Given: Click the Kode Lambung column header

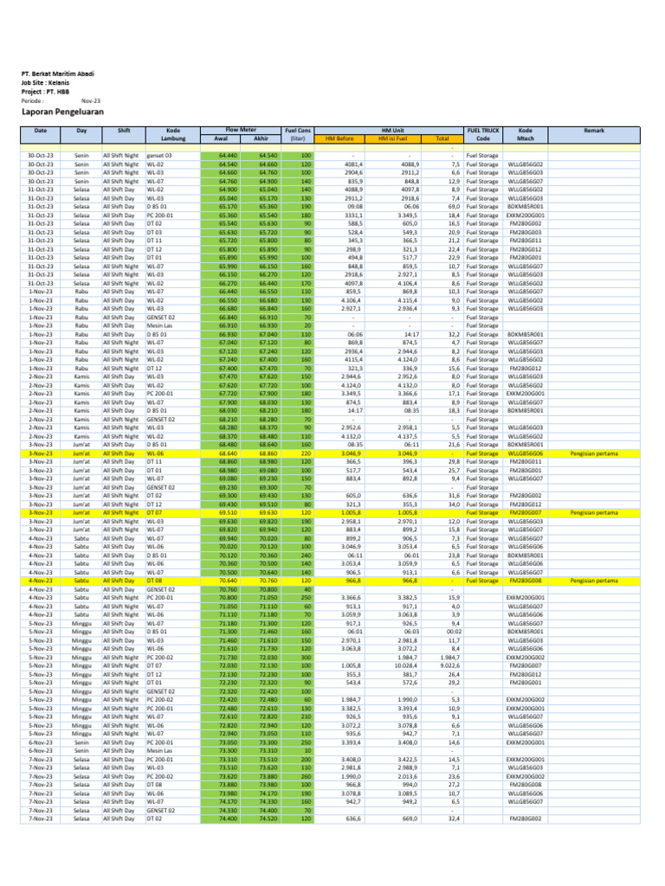Looking at the screenshot, I should [173, 134].
